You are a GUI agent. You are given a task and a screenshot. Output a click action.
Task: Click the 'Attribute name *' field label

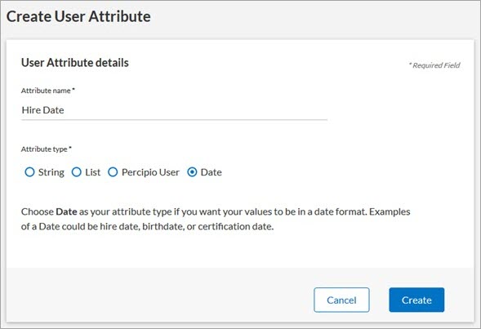(48, 91)
